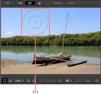101x94 pixels.
Task: Click the highlight/shadow warning icon
Action: click(88, 81)
